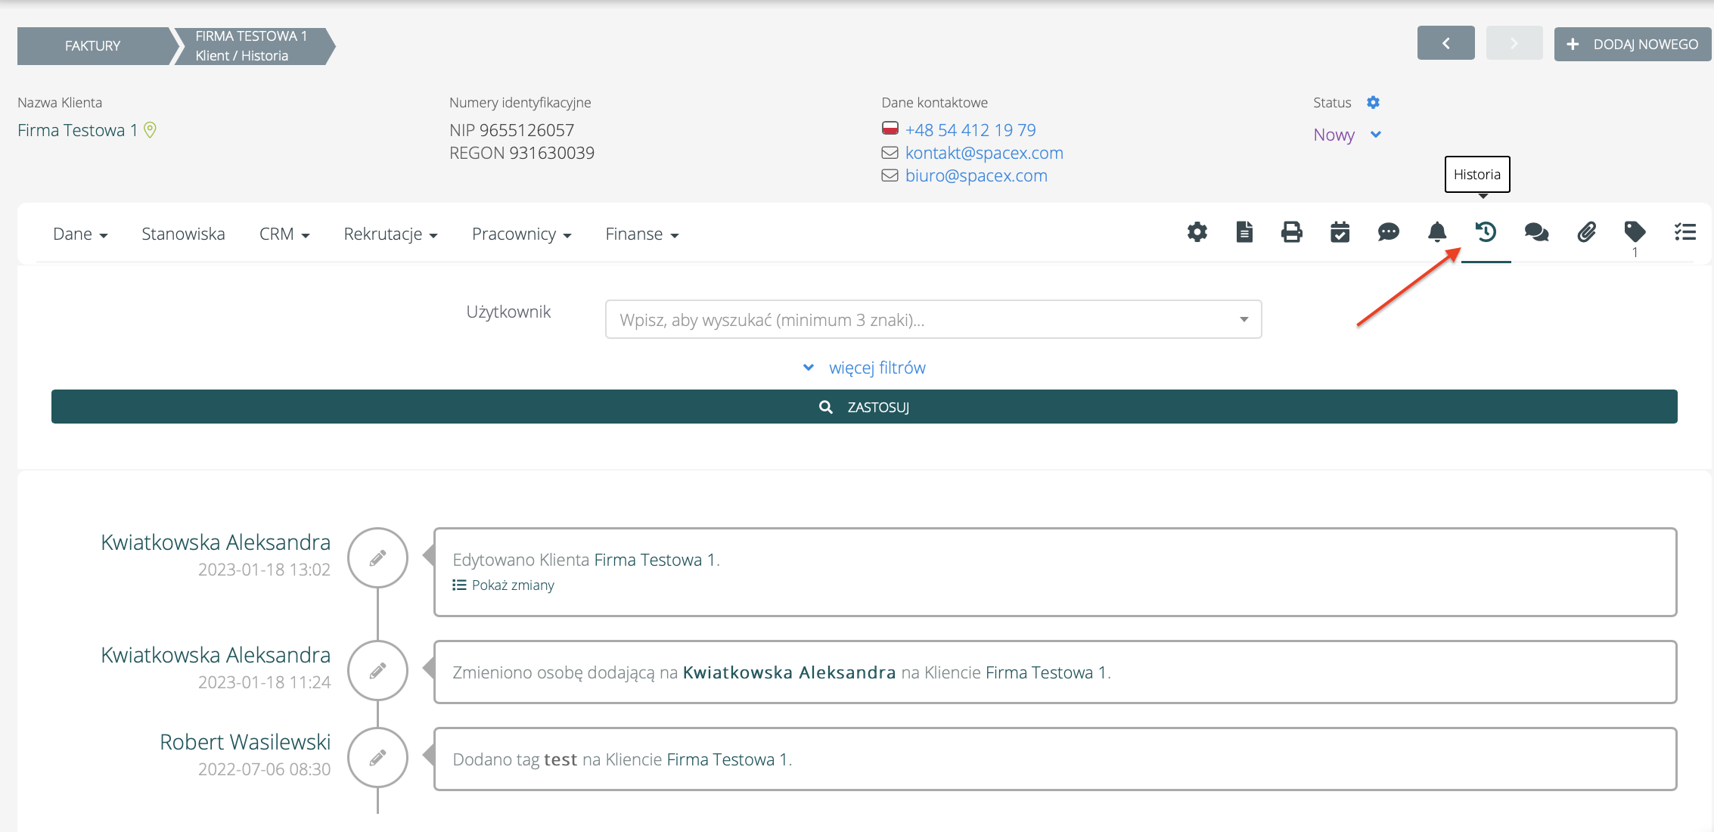Viewport: 1714px width, 832px height.
Task: Click the tag icon
Action: [x=1635, y=232]
